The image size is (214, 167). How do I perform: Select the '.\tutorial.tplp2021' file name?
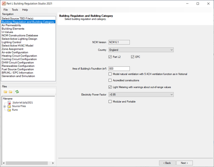22,103
